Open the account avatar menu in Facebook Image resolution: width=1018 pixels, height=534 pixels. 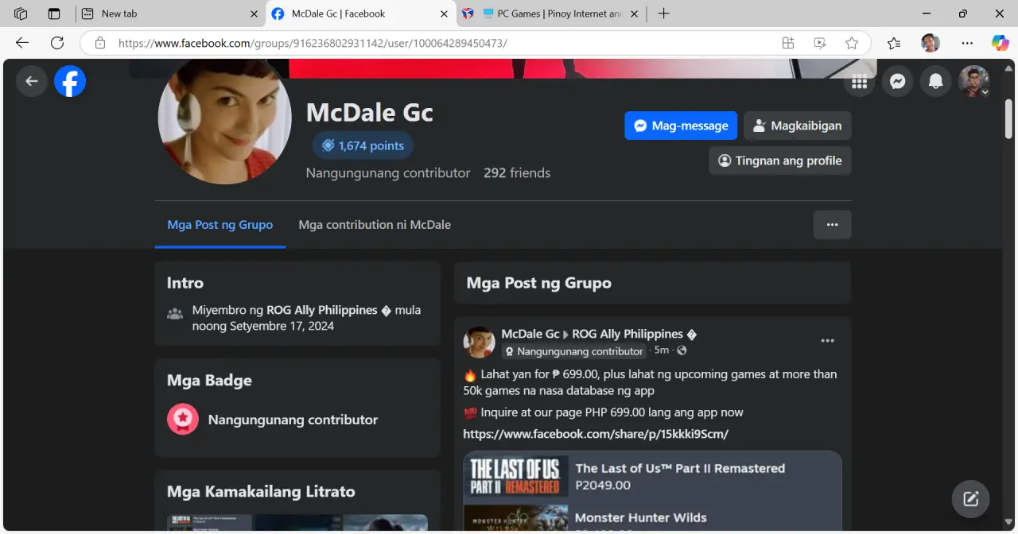pyautogui.click(x=973, y=81)
